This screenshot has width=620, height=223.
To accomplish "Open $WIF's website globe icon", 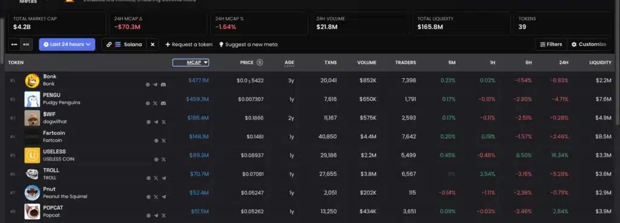I will [x=148, y=122].
